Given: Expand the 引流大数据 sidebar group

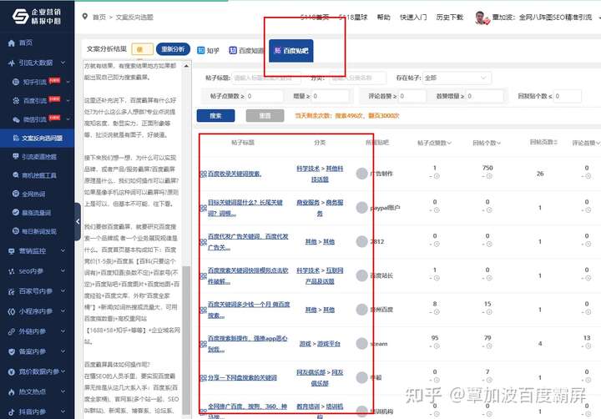Looking at the screenshot, I should click(x=63, y=63).
